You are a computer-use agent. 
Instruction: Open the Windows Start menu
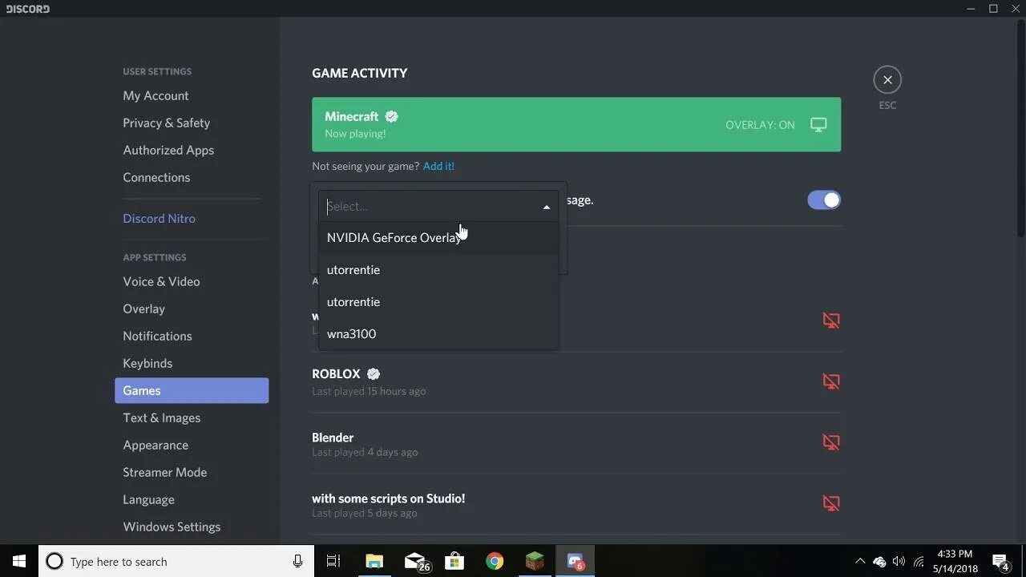point(19,561)
